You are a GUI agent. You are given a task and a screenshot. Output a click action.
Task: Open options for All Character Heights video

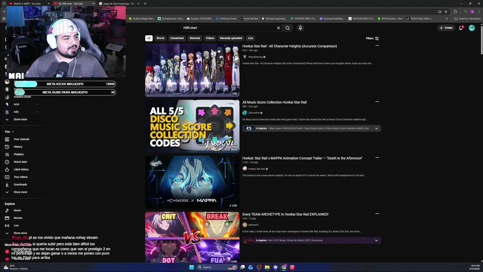click(377, 46)
